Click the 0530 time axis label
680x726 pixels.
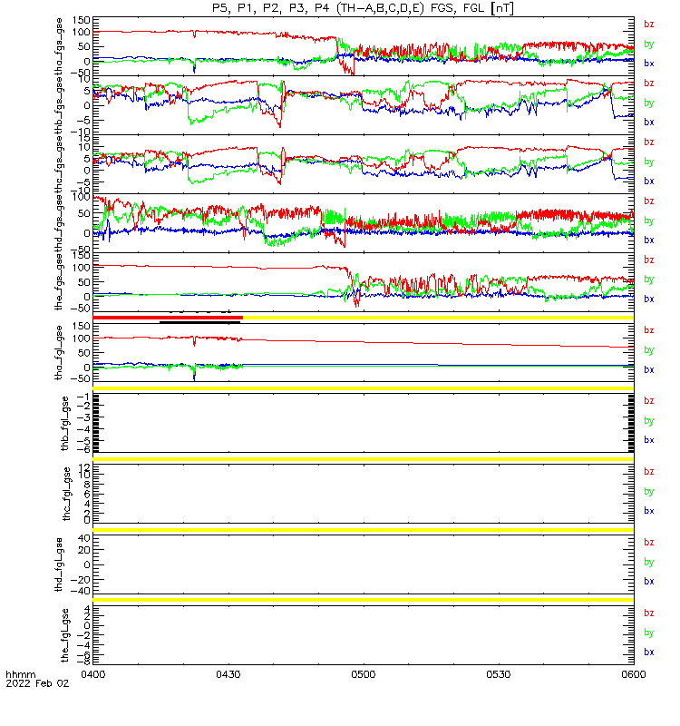point(498,674)
